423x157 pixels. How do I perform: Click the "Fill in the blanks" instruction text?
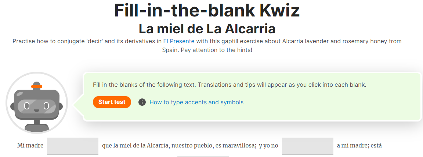click(229, 85)
